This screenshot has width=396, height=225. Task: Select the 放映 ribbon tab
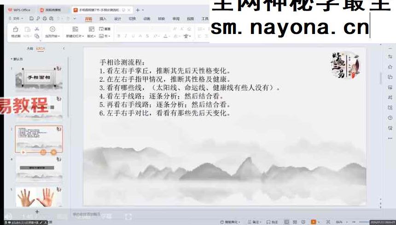[161, 19]
